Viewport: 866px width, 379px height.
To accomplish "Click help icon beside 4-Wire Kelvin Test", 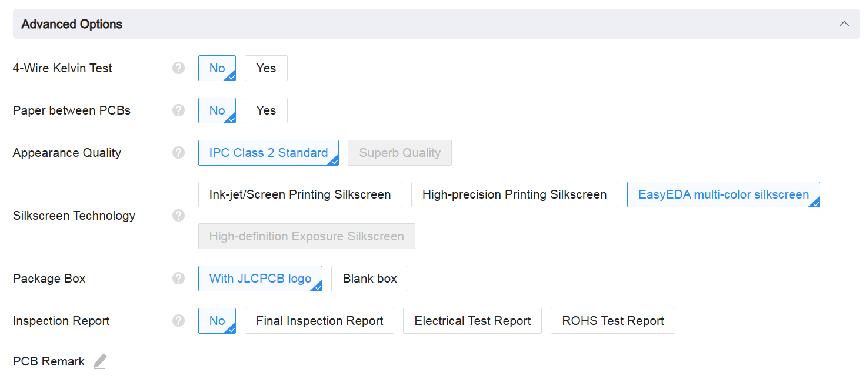I will 179,68.
